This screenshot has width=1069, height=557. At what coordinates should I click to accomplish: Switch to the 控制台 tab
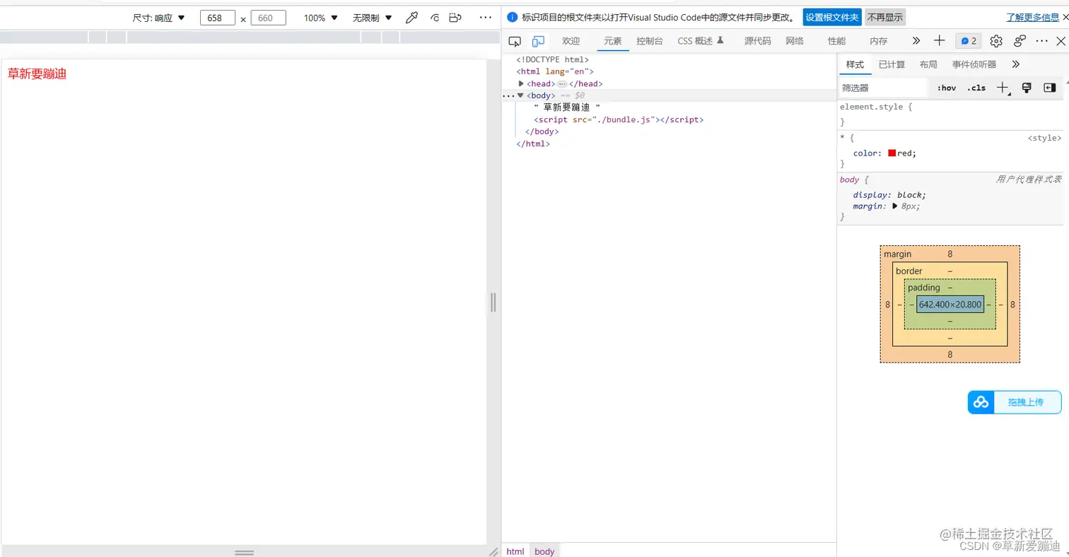[650, 41]
